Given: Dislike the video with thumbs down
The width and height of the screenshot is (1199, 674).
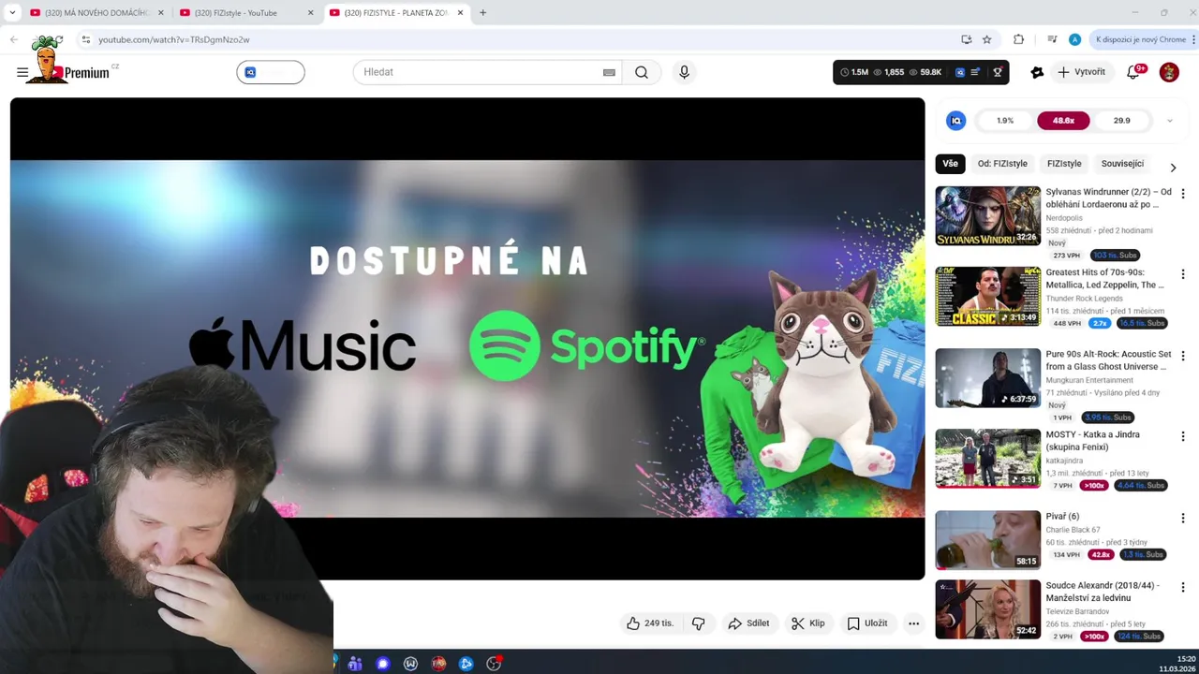Looking at the screenshot, I should tap(699, 623).
